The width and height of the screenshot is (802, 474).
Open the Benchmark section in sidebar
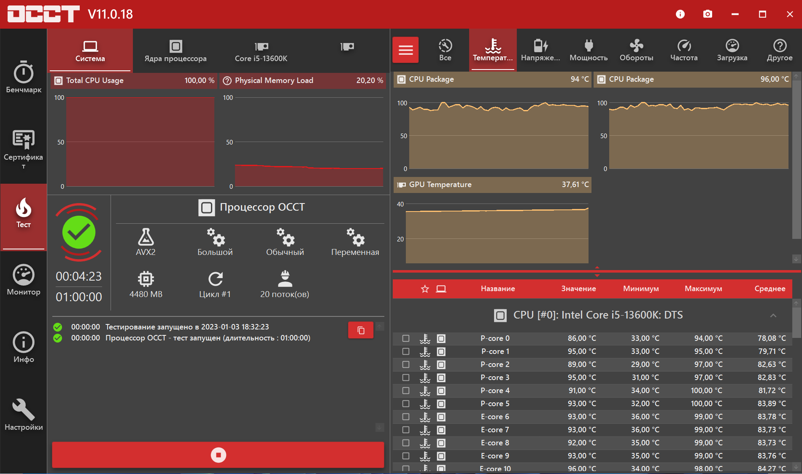point(24,78)
